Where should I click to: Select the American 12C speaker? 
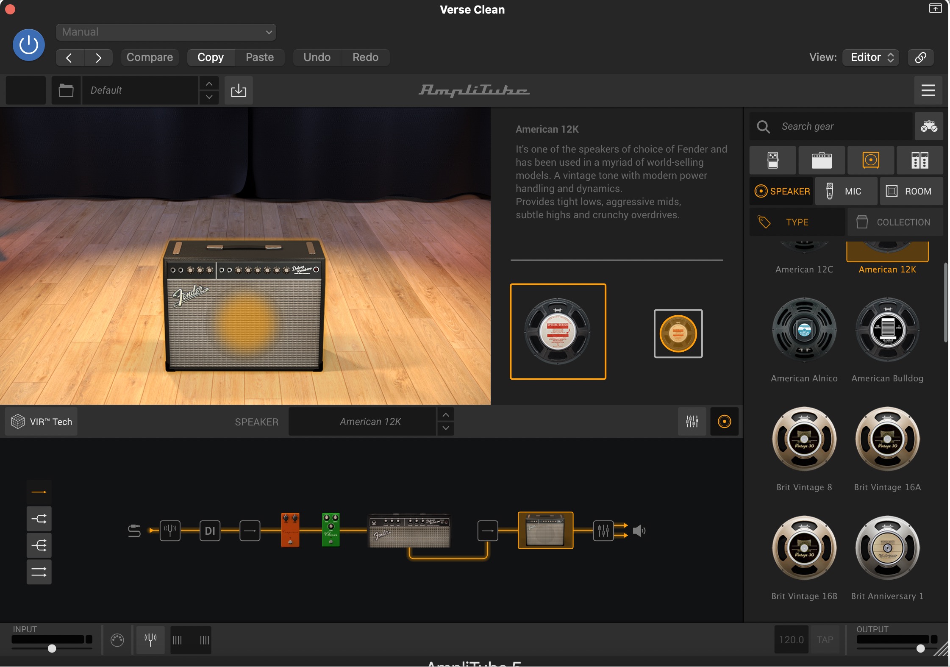(x=804, y=258)
